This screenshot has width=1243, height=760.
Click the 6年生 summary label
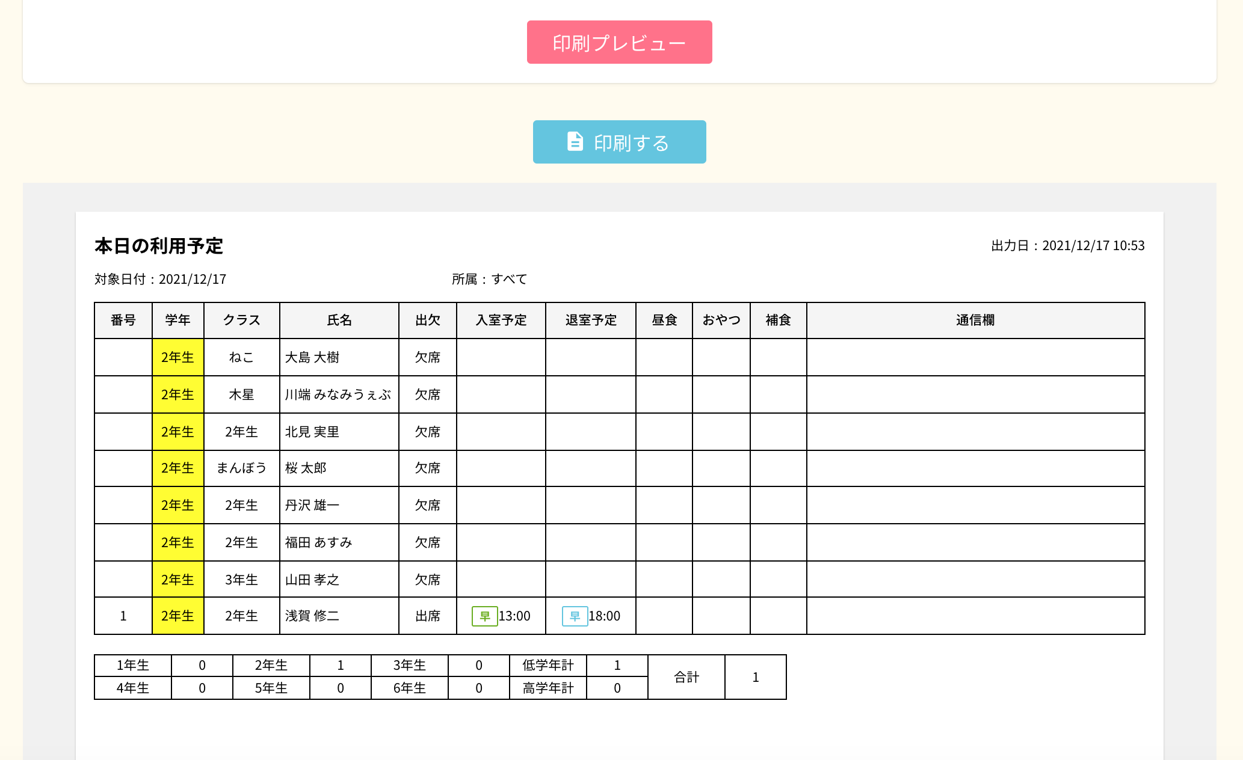pos(410,688)
